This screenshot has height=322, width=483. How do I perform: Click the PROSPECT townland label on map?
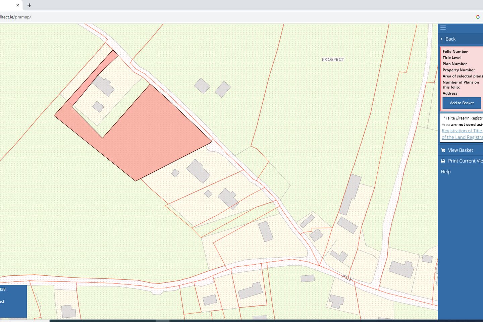click(x=332, y=59)
